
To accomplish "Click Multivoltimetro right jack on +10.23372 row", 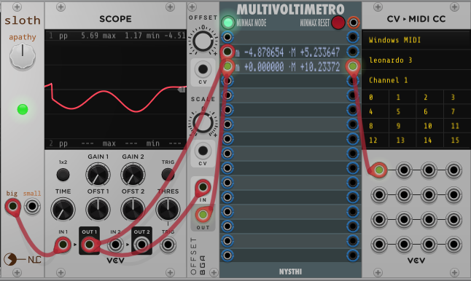I will [353, 66].
